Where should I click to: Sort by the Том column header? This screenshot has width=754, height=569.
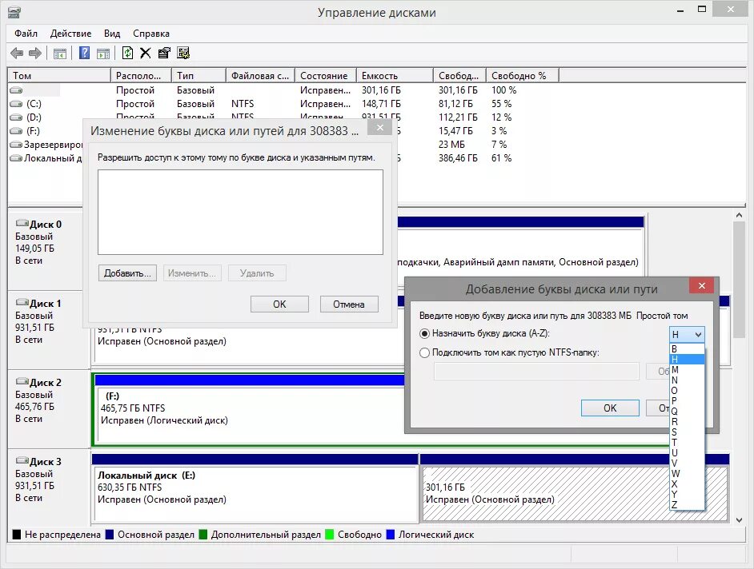[x=59, y=75]
